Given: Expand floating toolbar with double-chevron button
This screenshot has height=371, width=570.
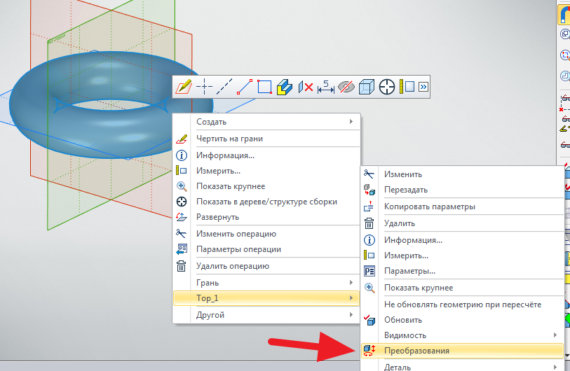Looking at the screenshot, I should 423,87.
